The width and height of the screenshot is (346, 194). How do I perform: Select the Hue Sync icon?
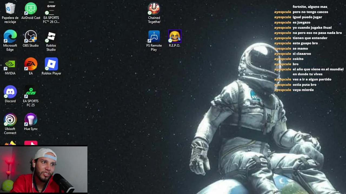(x=31, y=122)
